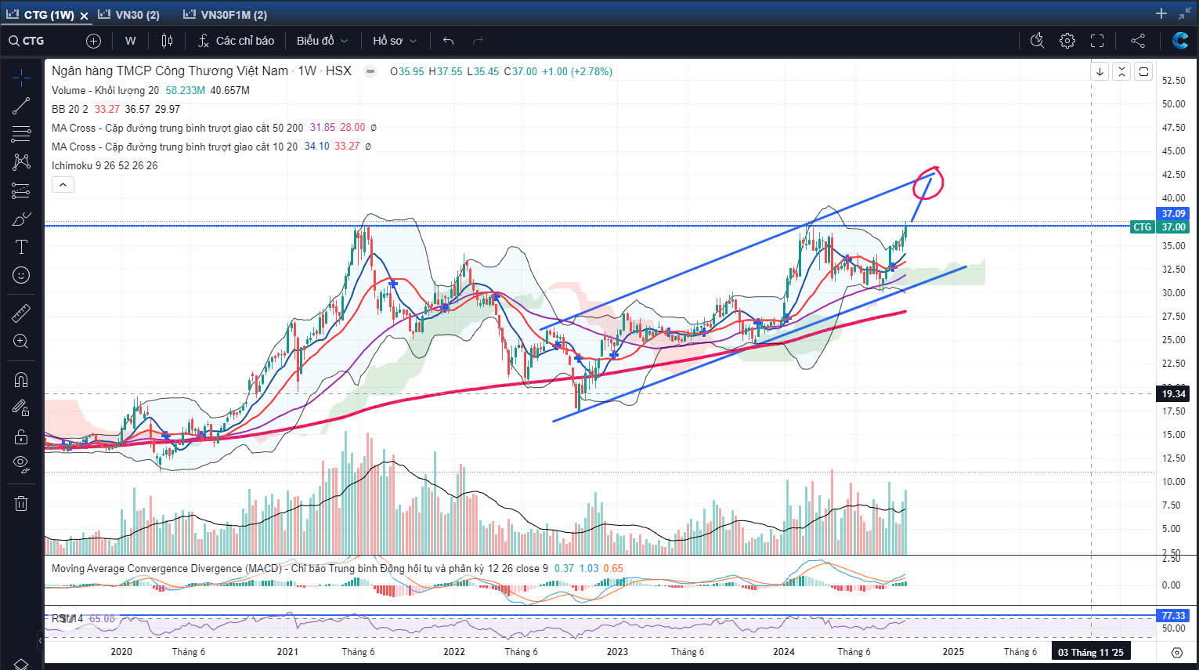This screenshot has height=670, width=1199.
Task: Click the 2024 label on time axis
Action: [783, 652]
